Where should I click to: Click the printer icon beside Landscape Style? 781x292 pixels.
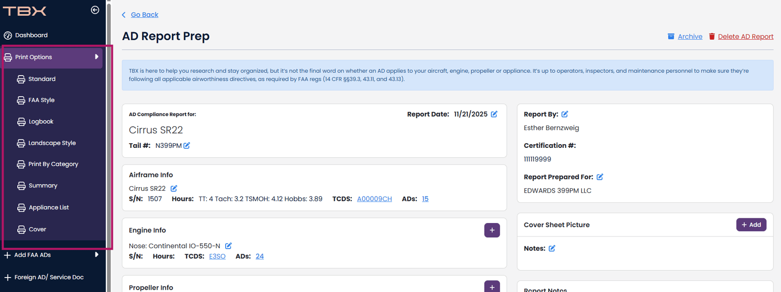coord(21,143)
